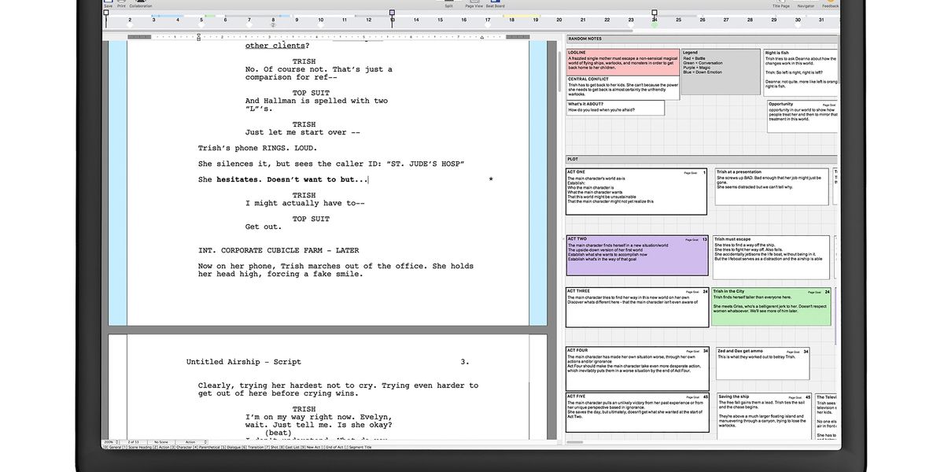Choose Shot in the element bar
Viewport: 944px width, 472px height.
tap(274, 448)
